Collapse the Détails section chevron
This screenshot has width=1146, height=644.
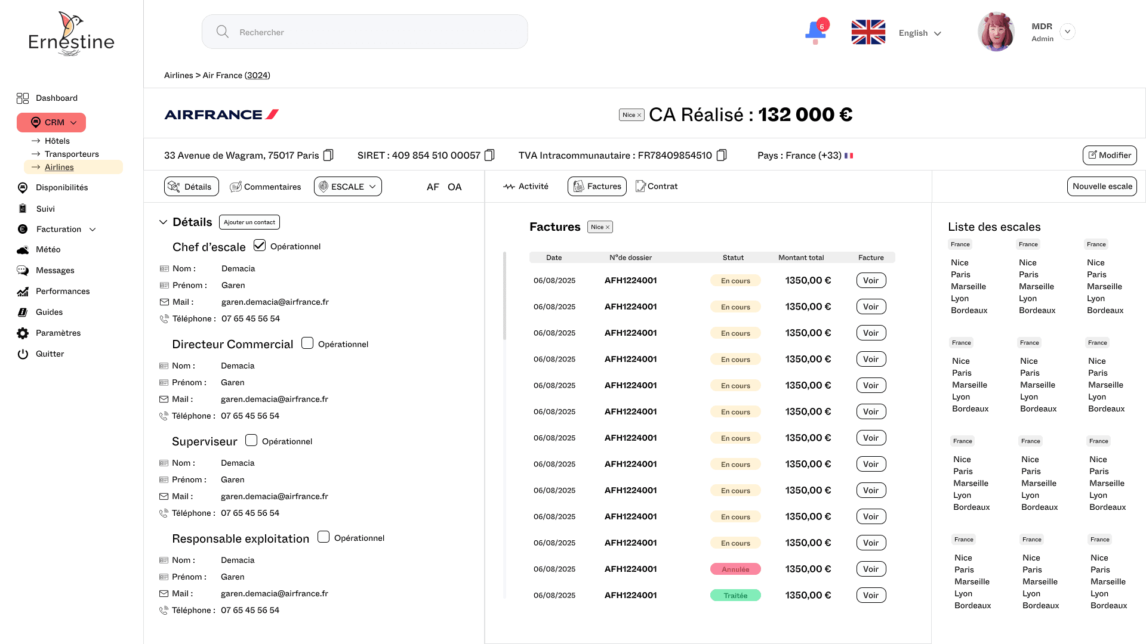coord(163,222)
